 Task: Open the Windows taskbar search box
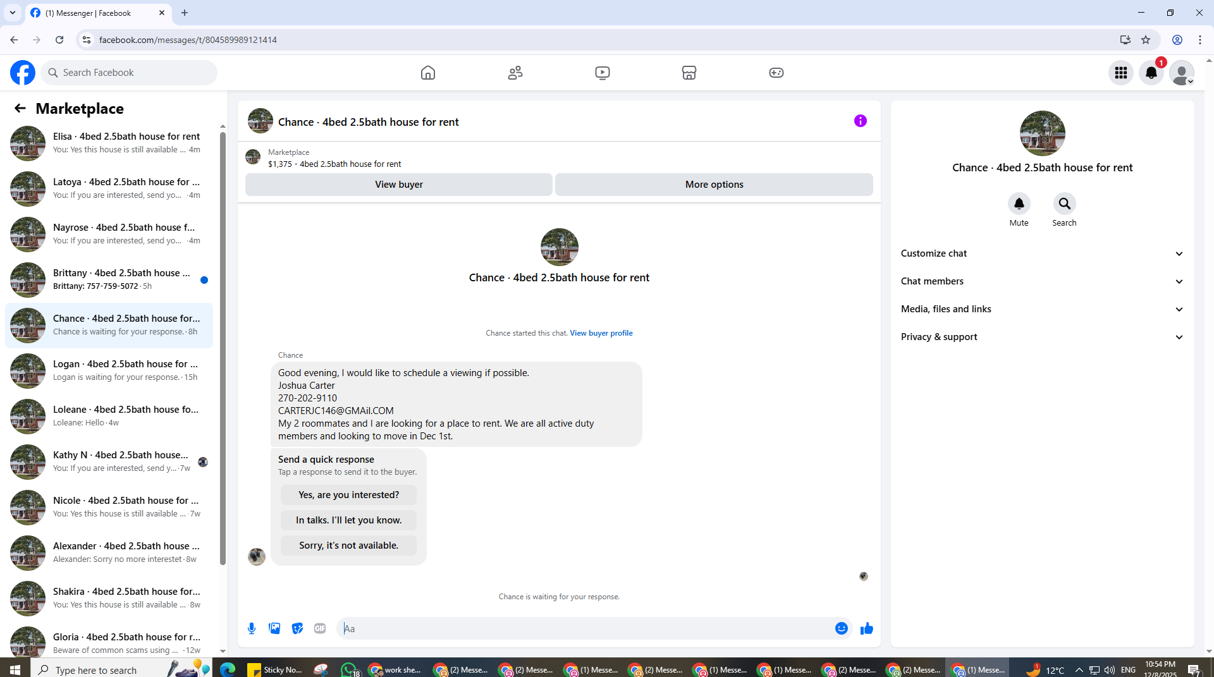click(x=120, y=669)
